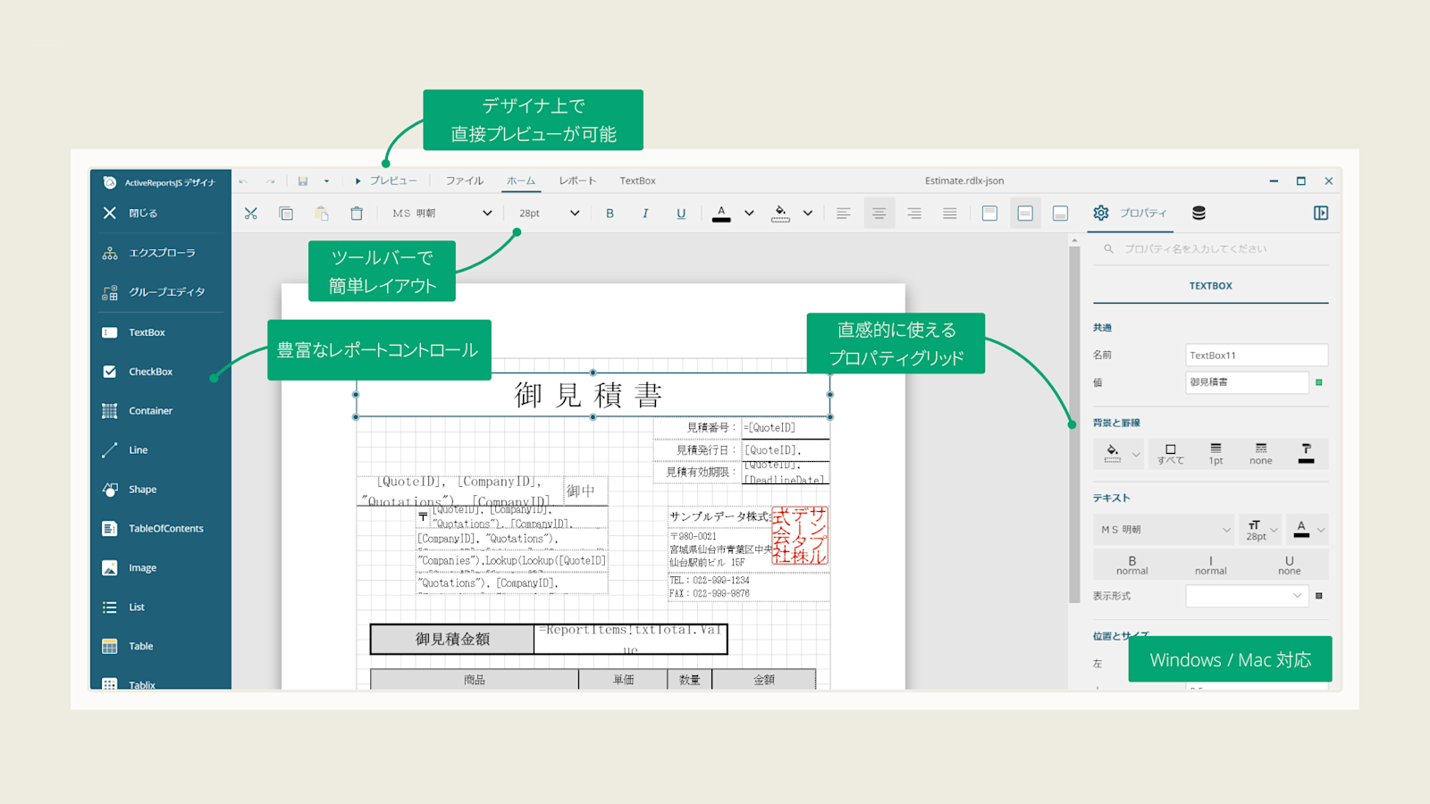Click the Delete trash icon
1430x804 pixels.
coord(357,214)
